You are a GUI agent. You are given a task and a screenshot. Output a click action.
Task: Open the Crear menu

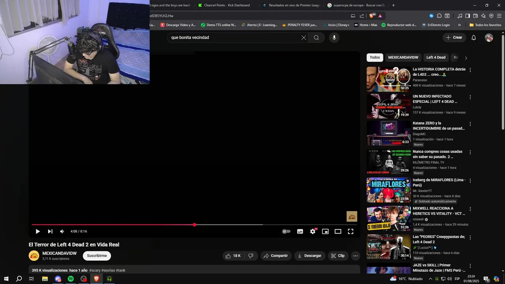[x=454, y=37]
